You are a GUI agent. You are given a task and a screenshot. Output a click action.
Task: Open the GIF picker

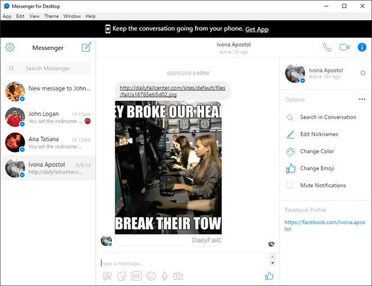[x=137, y=276]
